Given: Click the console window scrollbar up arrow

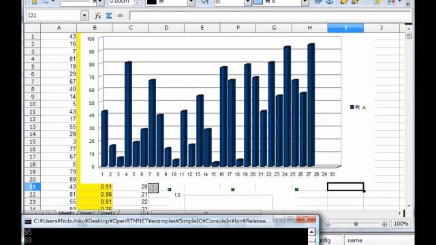Looking at the screenshot, I should (x=311, y=231).
